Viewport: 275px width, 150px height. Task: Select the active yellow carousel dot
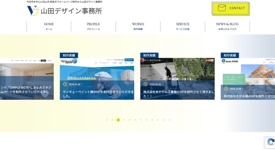click(118, 120)
